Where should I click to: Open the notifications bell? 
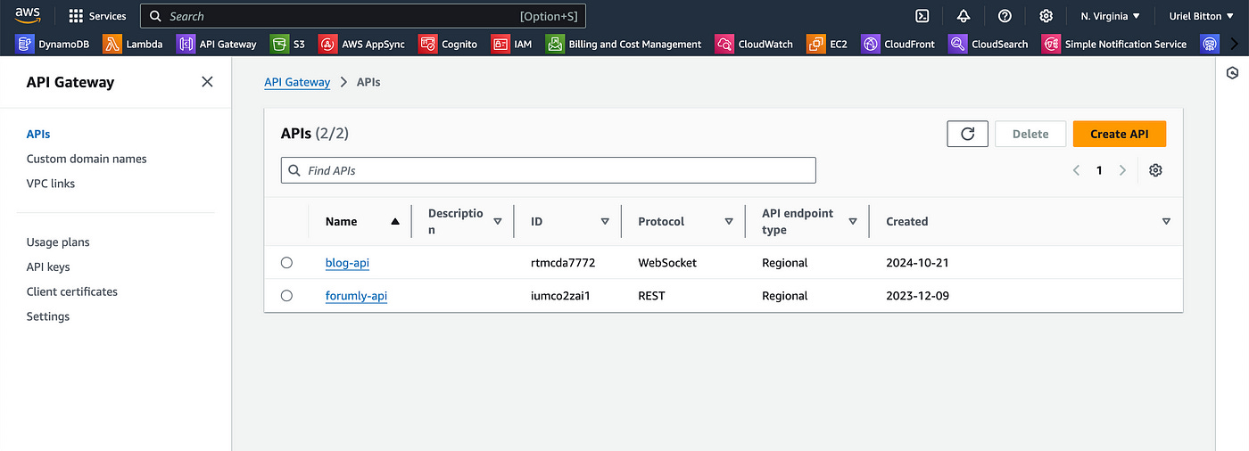(964, 16)
